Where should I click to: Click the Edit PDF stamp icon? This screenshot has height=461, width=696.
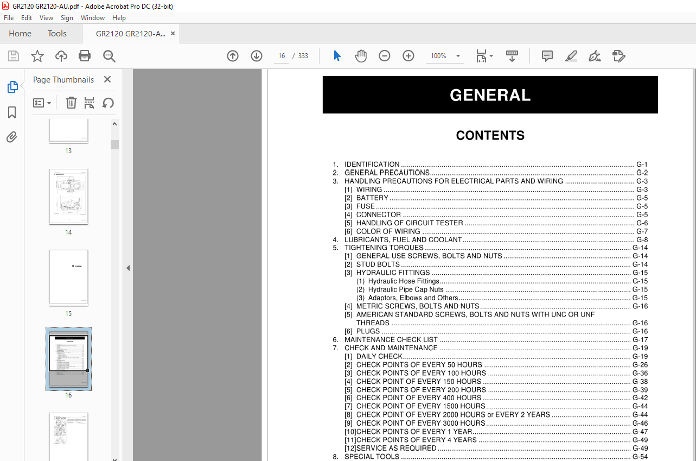tap(619, 56)
